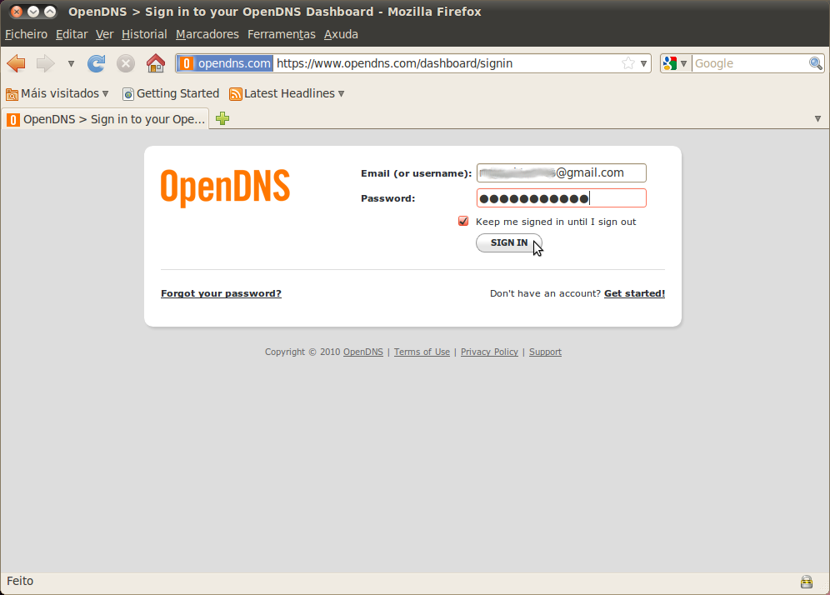Open the Privacy Policy link
Image resolution: width=830 pixels, height=595 pixels.
point(489,352)
